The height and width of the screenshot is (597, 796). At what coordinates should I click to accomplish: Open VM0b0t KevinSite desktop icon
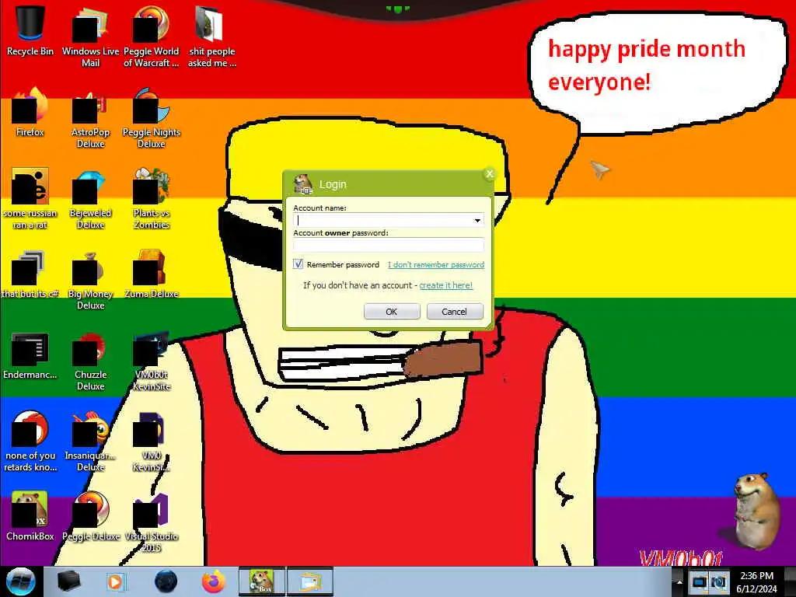tap(151, 361)
